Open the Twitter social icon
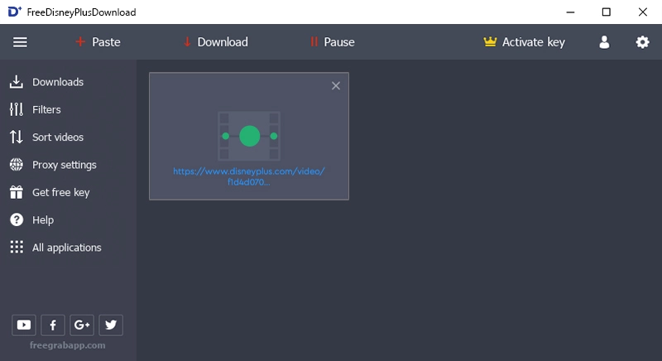The height and width of the screenshot is (361, 662). tap(111, 325)
